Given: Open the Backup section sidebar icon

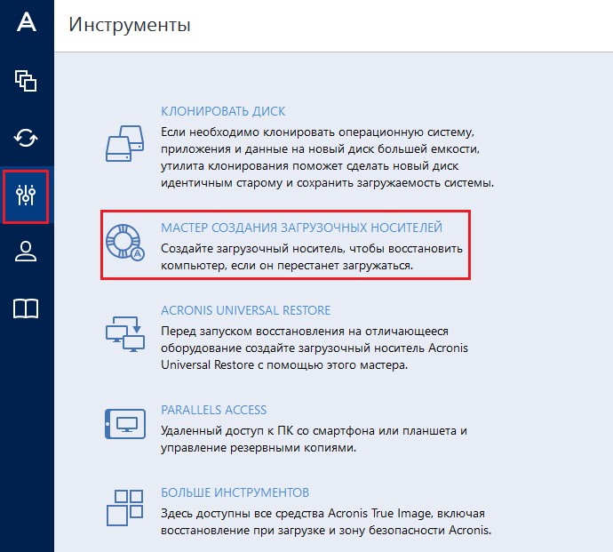Looking at the screenshot, I should [x=26, y=81].
